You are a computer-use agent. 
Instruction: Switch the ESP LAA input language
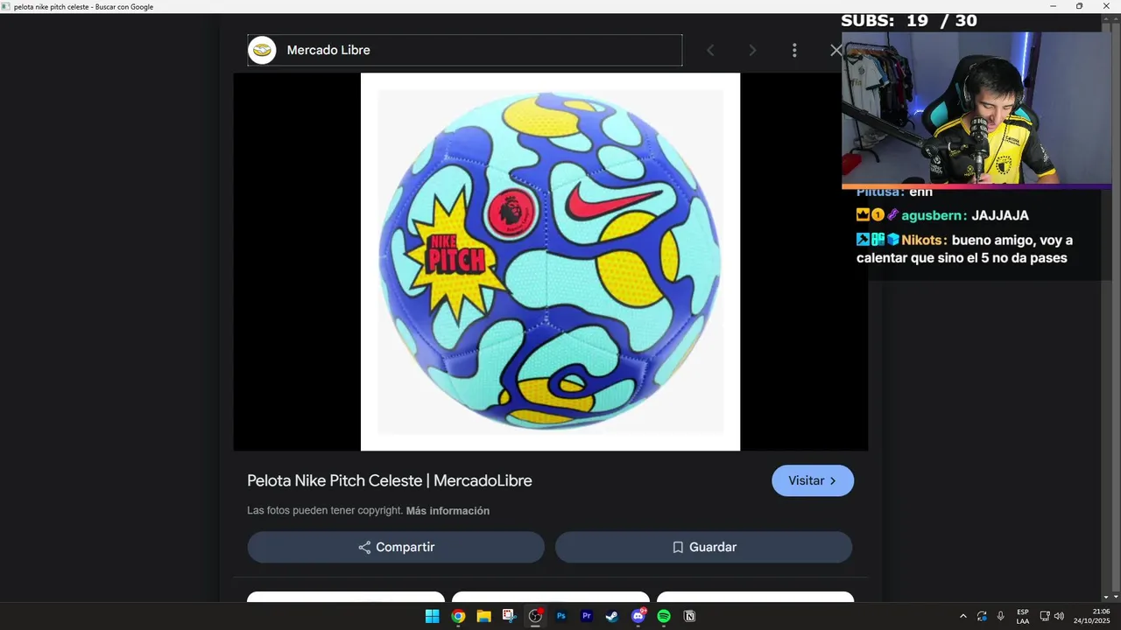tap(1023, 616)
